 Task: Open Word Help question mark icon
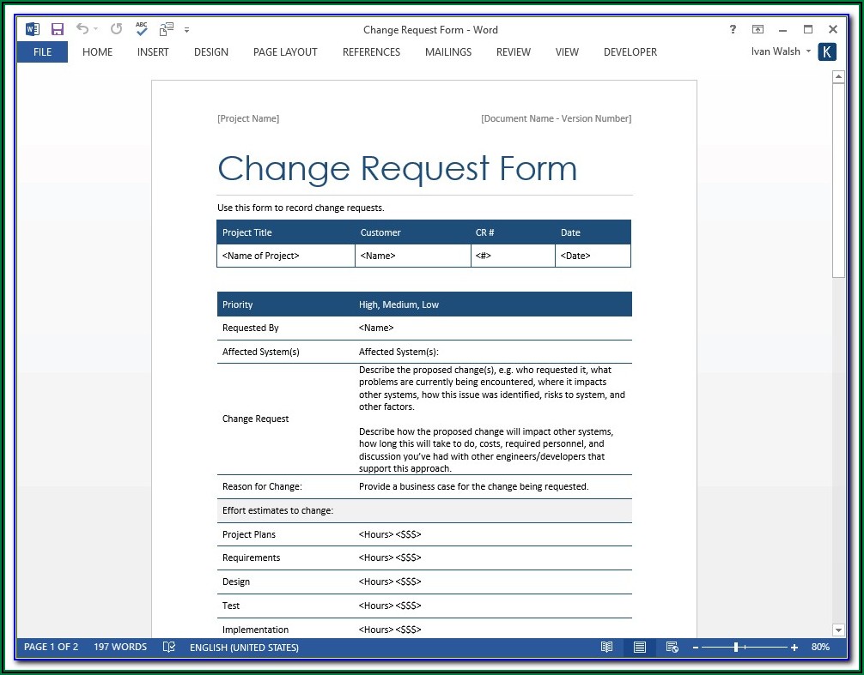(733, 29)
